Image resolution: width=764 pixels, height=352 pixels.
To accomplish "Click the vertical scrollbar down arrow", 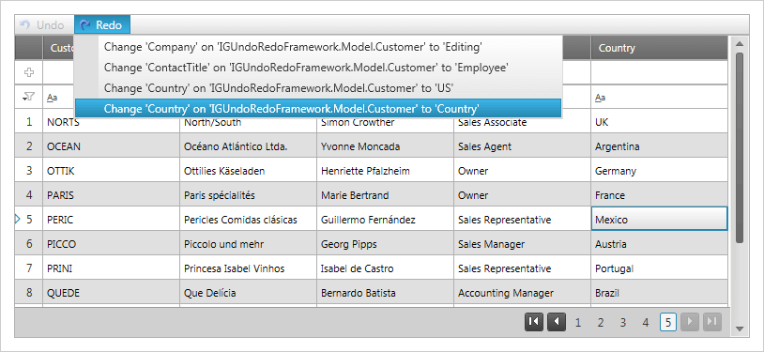I will point(740,329).
